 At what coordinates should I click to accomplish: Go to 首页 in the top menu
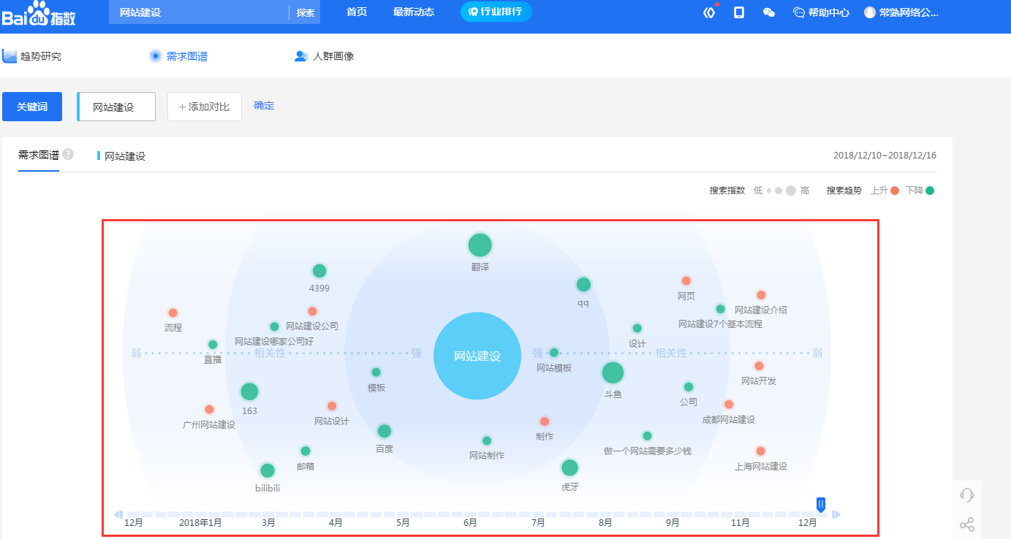(357, 12)
